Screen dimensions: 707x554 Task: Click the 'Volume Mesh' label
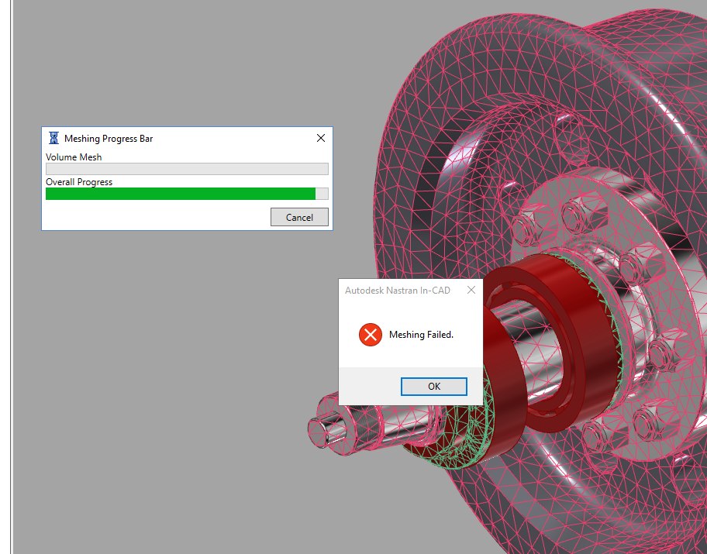[x=74, y=157]
